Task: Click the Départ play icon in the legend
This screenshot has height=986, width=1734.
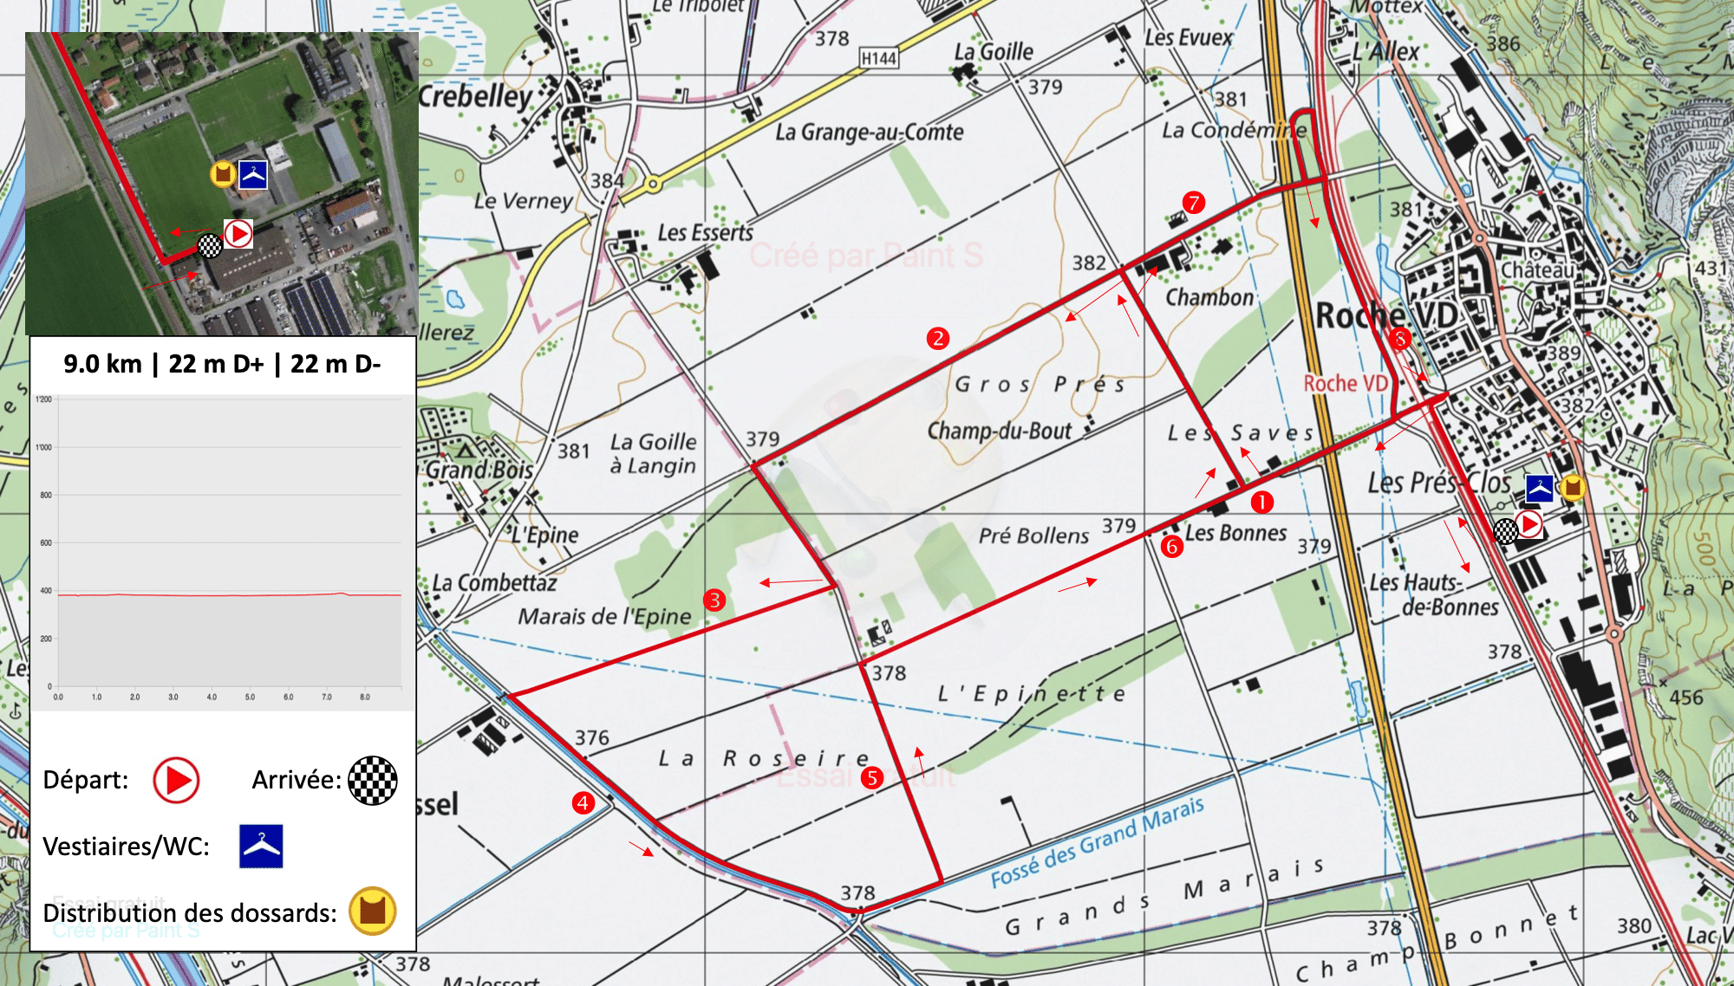Action: tap(176, 780)
